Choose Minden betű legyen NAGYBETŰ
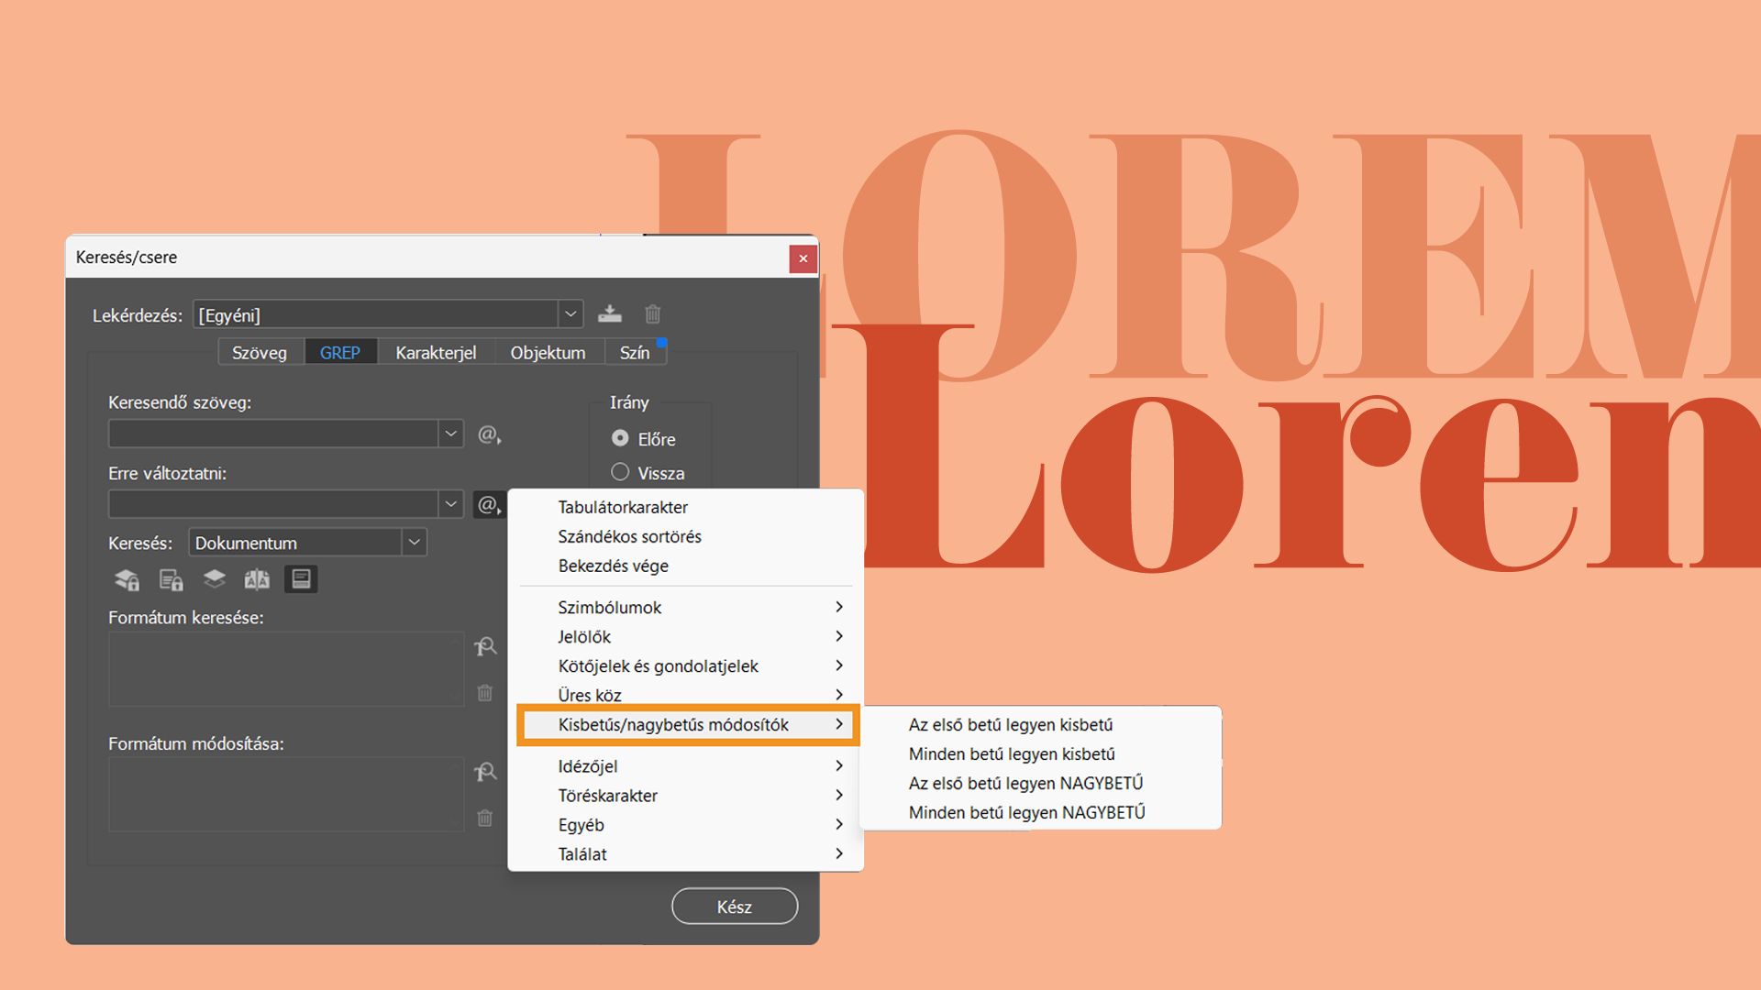The height and width of the screenshot is (990, 1761). click(1026, 812)
